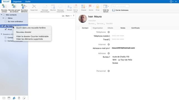Open the Volet de lecture dropdown arrow
This screenshot has height=100, width=179.
[108, 6]
